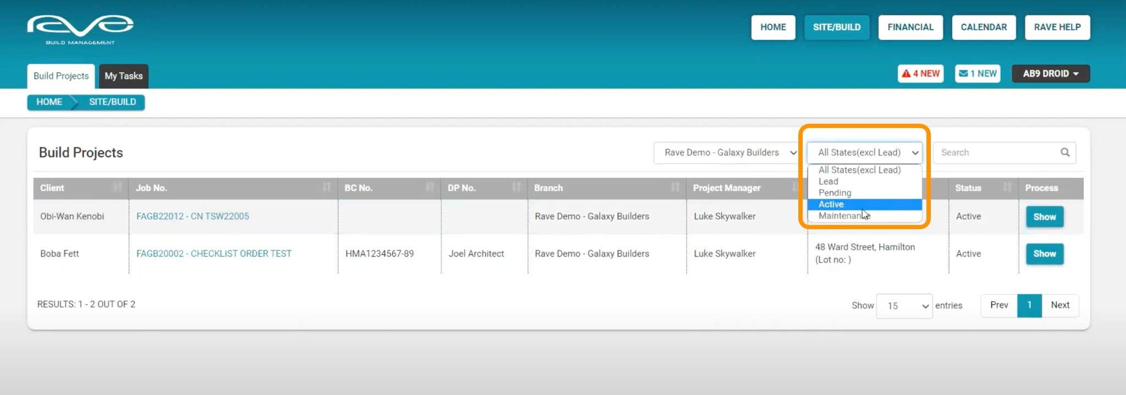Image resolution: width=1126 pixels, height=395 pixels.
Task: Open CALENDAR in top navigation
Action: click(984, 27)
